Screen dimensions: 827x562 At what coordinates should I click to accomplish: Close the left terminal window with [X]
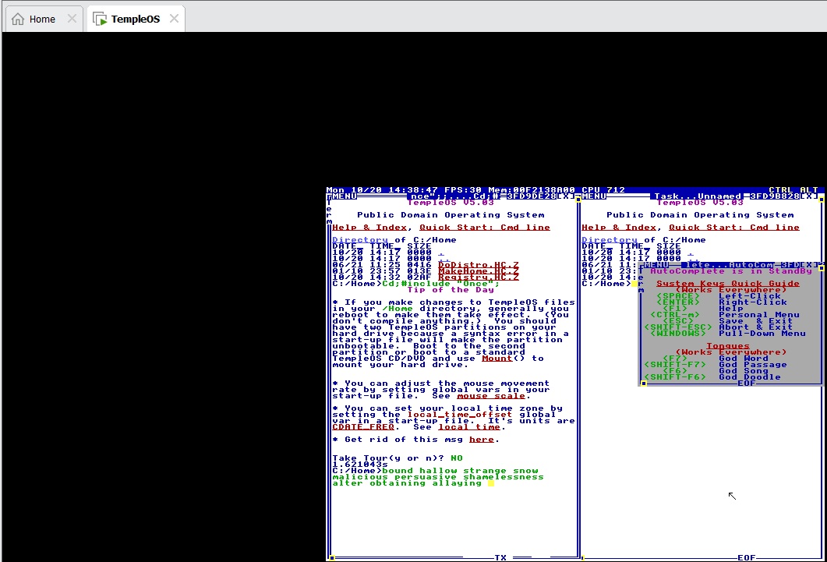tap(566, 196)
